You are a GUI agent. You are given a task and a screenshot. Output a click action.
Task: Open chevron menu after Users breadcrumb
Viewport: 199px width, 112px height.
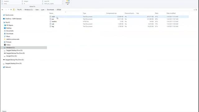click(40, 10)
